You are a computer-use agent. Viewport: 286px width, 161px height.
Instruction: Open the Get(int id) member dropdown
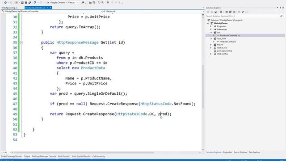(153, 11)
